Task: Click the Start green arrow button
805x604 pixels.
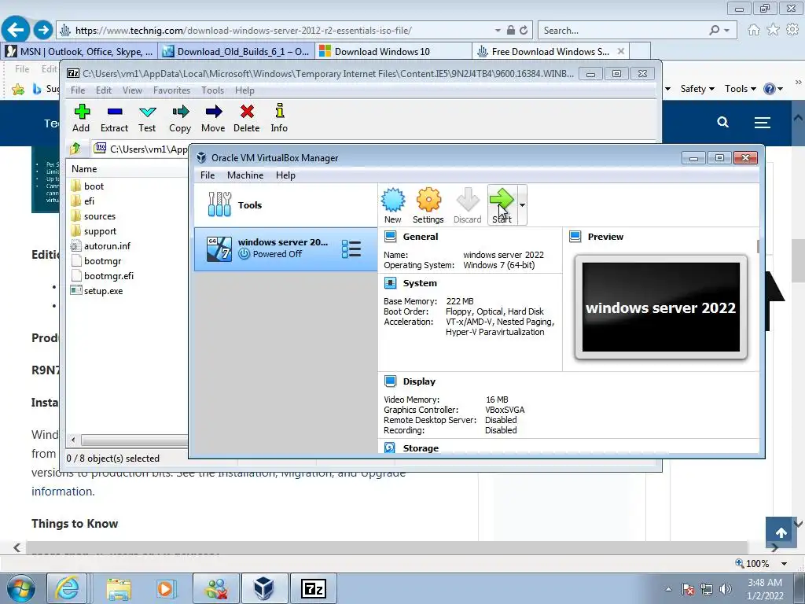Action: coord(502,205)
